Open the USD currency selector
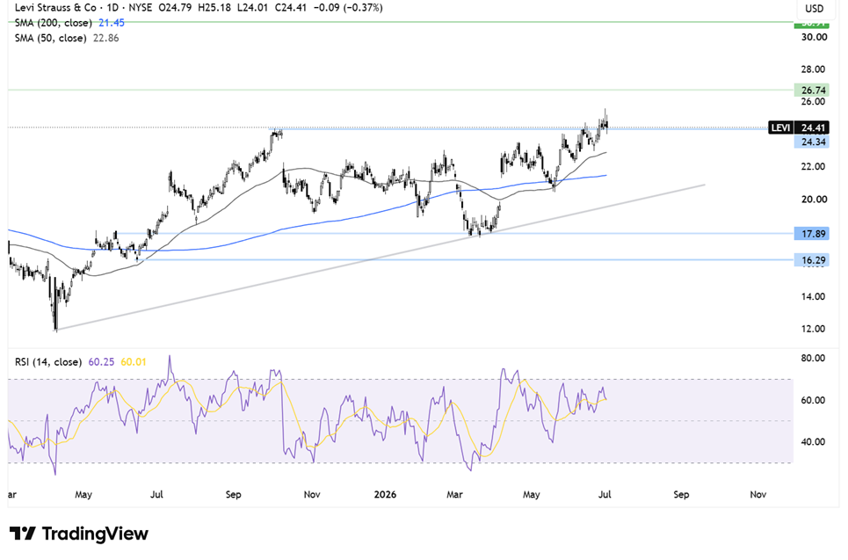 coord(814,8)
